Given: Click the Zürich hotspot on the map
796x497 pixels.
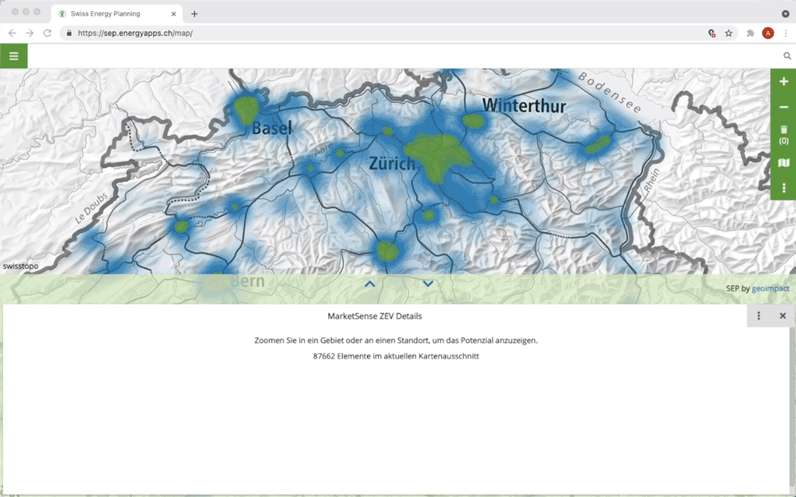Looking at the screenshot, I should point(438,155).
